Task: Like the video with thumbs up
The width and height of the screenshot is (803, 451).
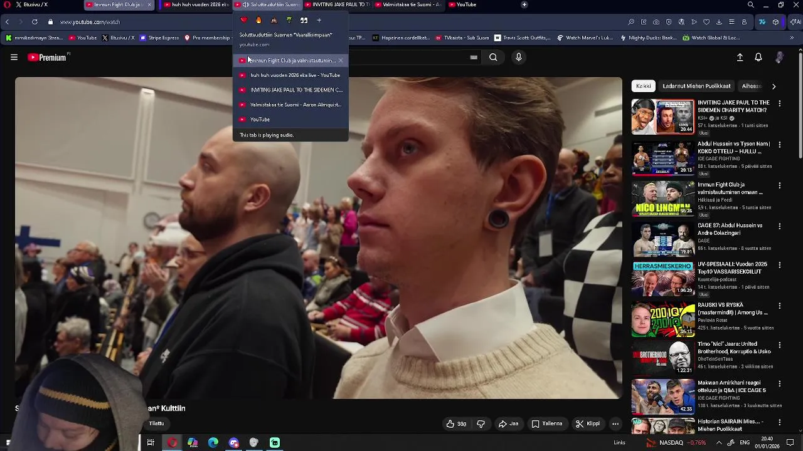Action: (456, 424)
